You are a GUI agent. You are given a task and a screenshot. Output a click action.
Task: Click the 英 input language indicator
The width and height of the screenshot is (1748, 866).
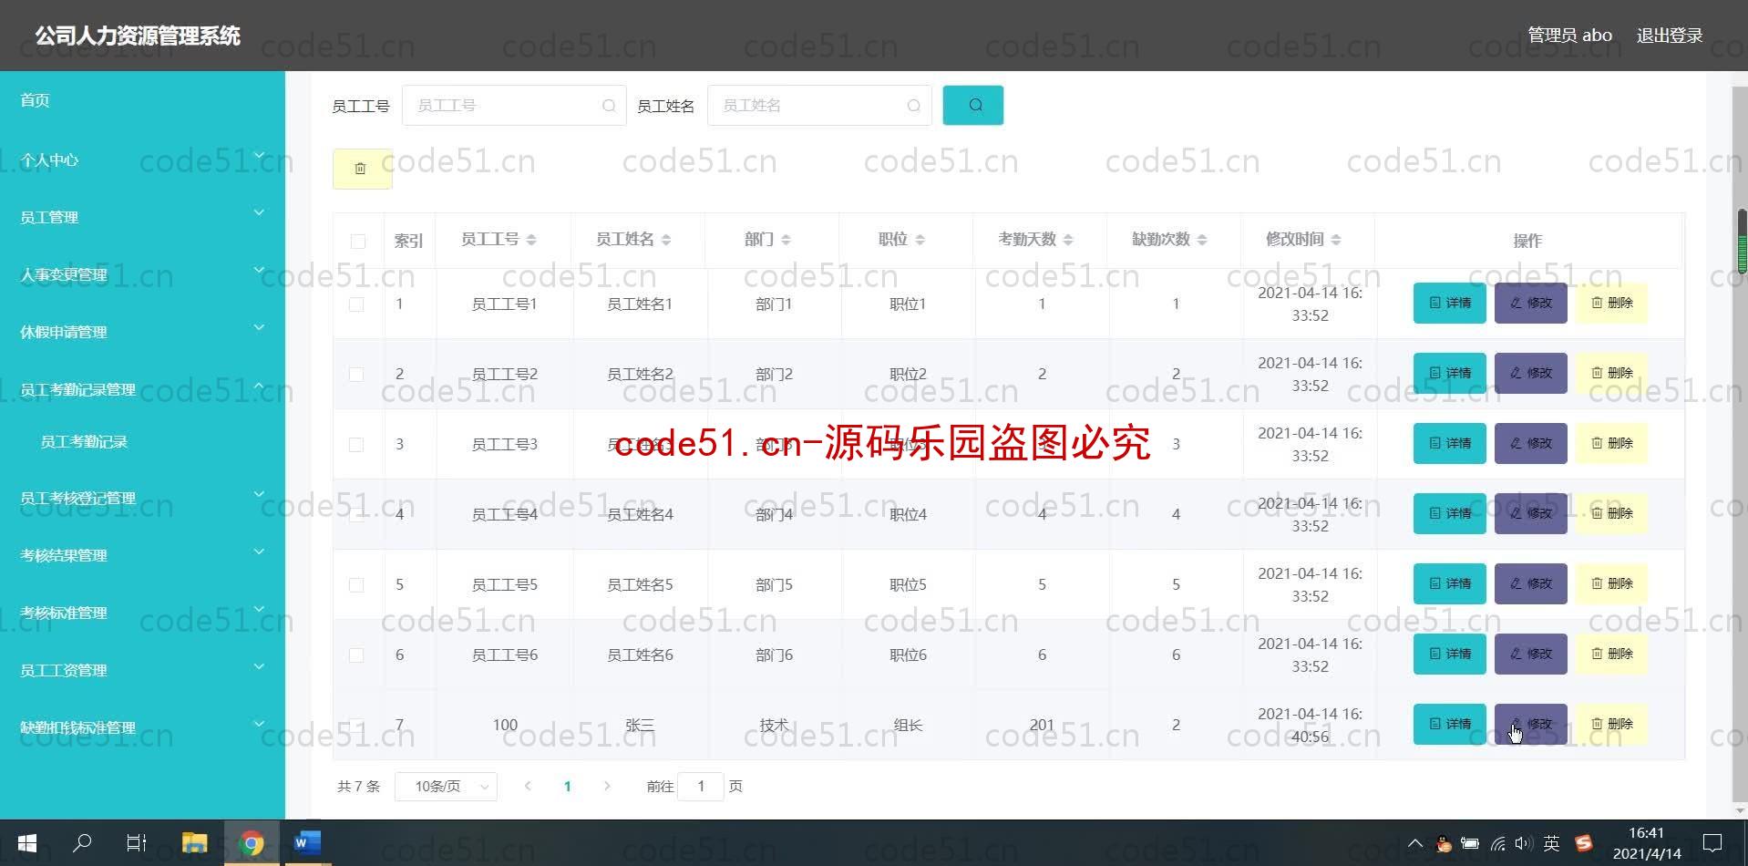pos(1551,843)
